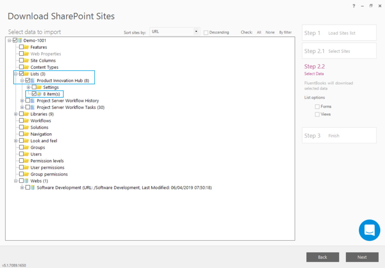Click the help question mark icon
The height and width of the screenshot is (268, 385).
click(354, 6)
